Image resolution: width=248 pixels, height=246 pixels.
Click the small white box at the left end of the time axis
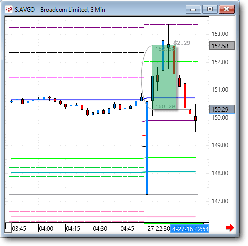tap(8, 228)
